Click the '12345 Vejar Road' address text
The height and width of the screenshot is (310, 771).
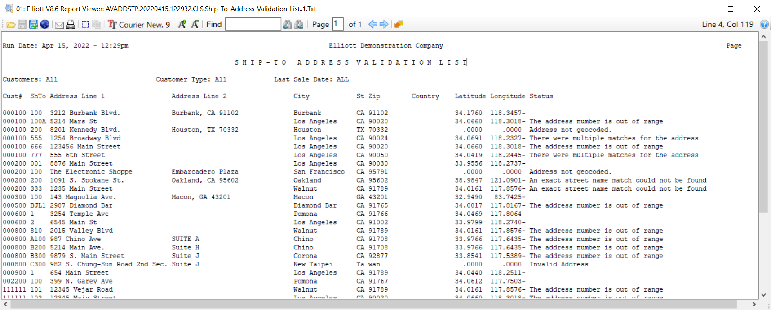click(81, 290)
